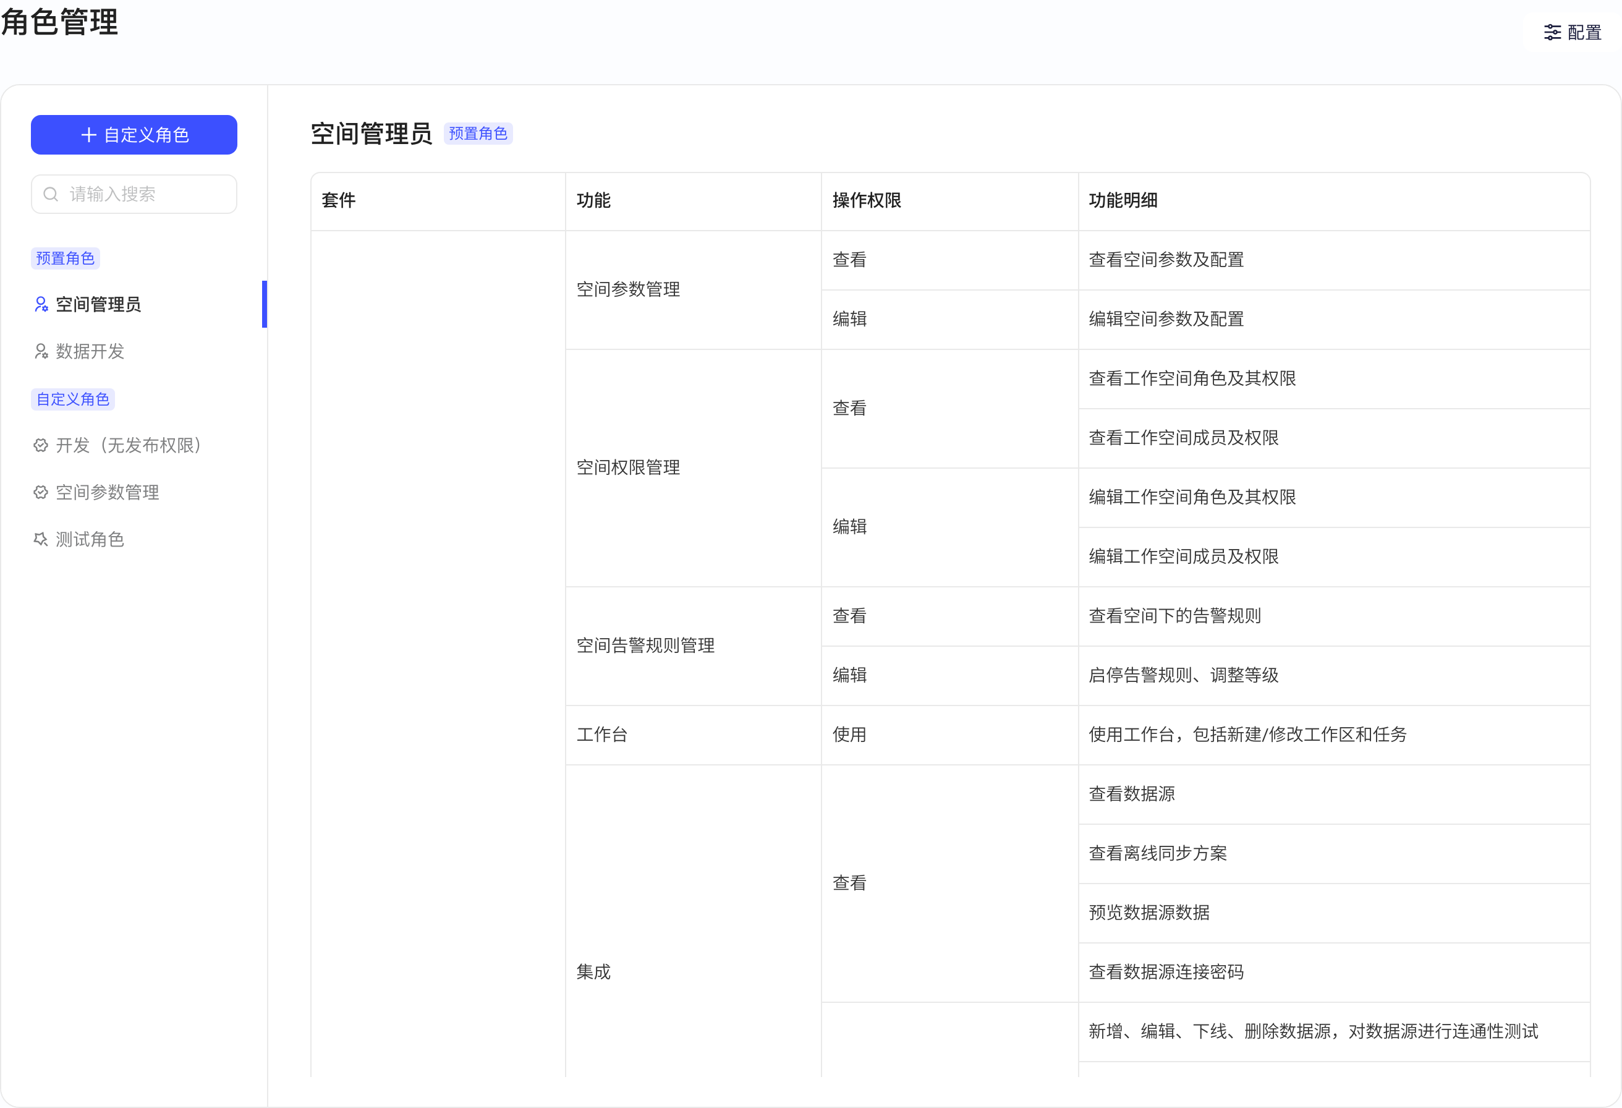The width and height of the screenshot is (1622, 1108).
Task: Click the badge icon beside 测试角色
Action: 41,539
